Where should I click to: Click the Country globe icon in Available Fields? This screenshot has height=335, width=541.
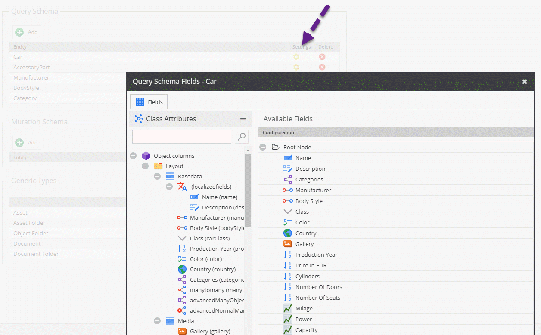(288, 233)
